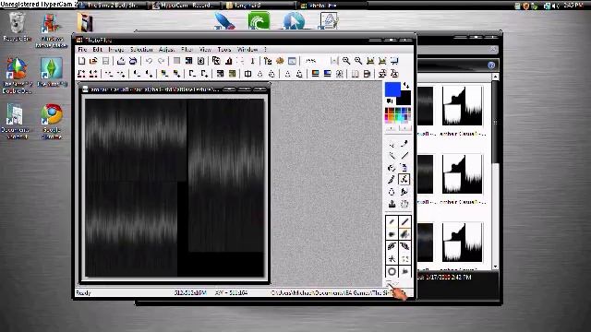Viewport: 591px width, 332px height.
Task: Select the Spray tool
Action: [404, 168]
